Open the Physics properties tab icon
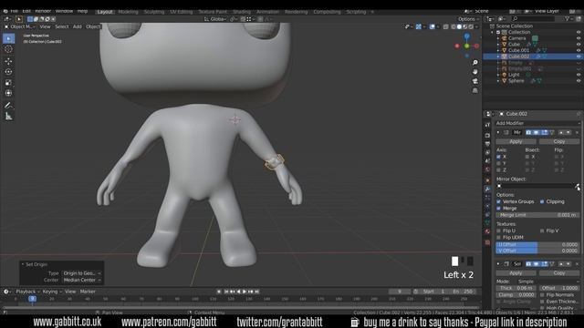 point(487,206)
